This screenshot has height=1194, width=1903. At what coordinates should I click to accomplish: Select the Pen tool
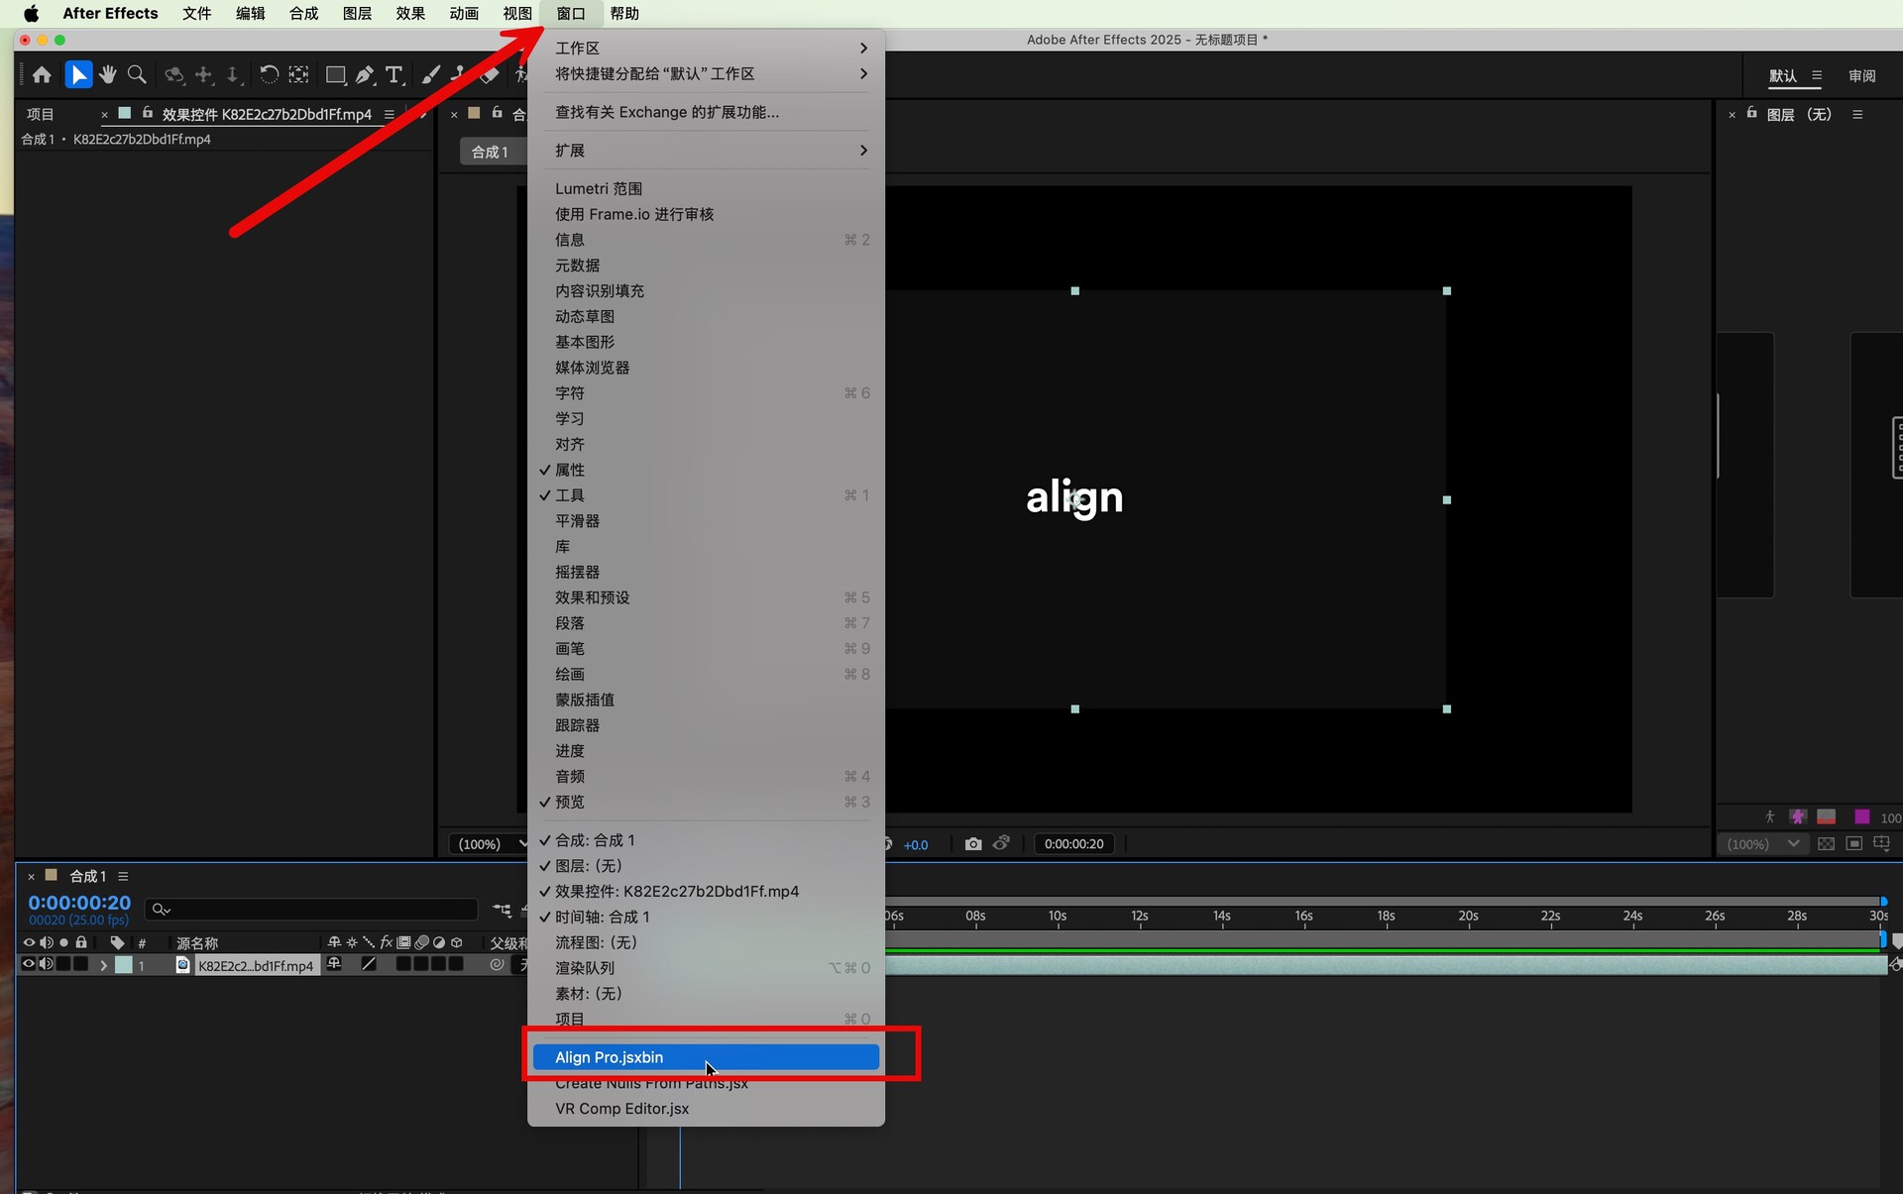[364, 74]
